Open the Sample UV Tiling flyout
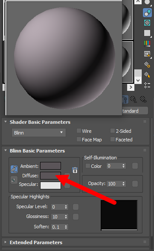The image size is (154, 251). pos(147,33)
